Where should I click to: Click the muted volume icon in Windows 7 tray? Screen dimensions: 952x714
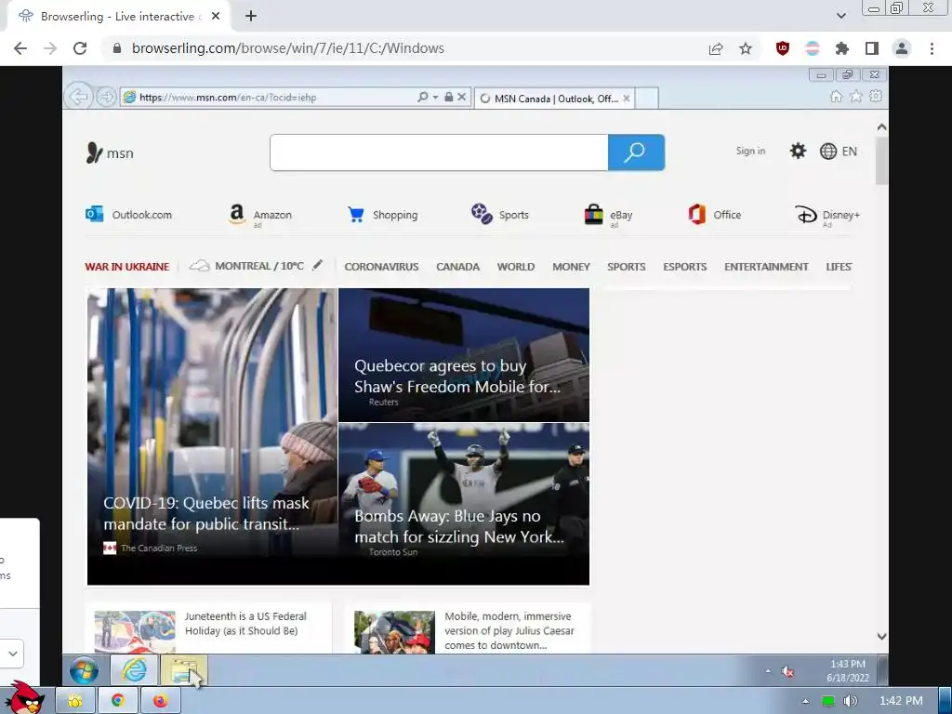787,671
